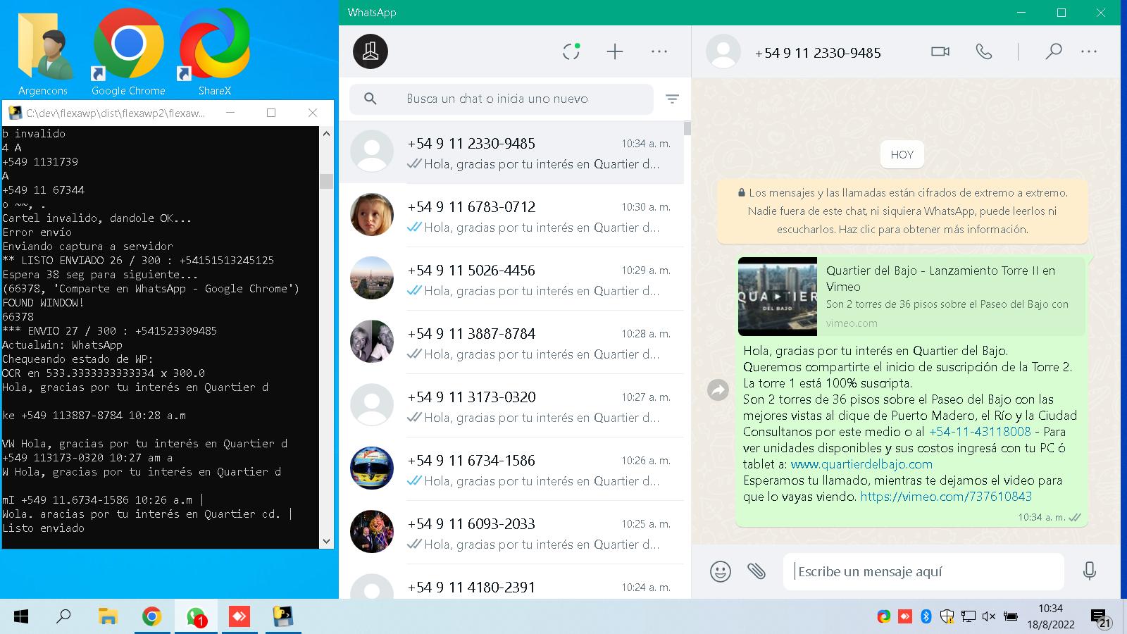Open chat with +54 9 11 2330-9485
This screenshot has width=1127, height=634.
tap(511, 152)
